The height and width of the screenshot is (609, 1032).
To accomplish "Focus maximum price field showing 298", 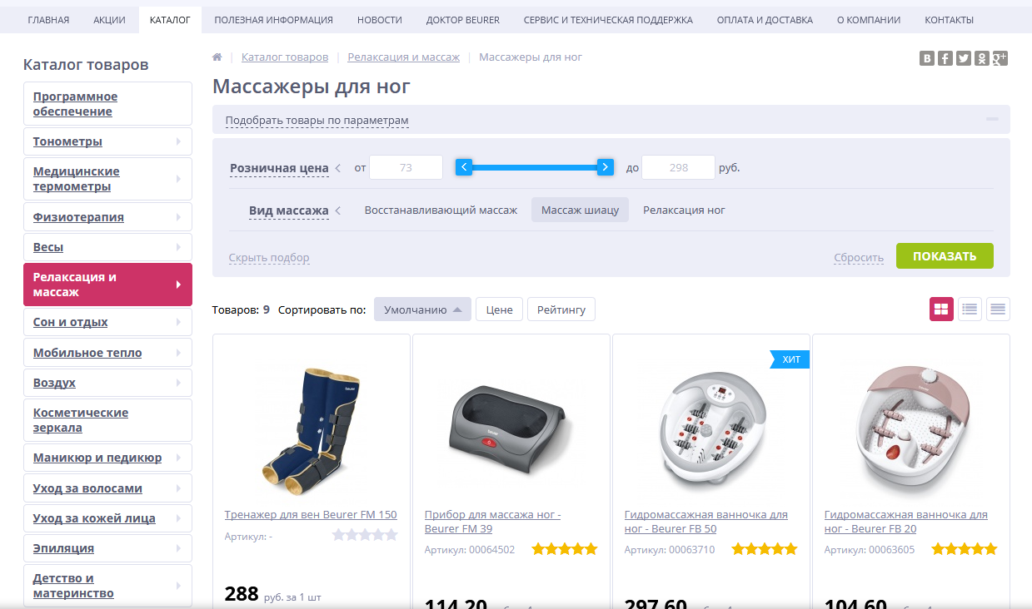I will pyautogui.click(x=678, y=167).
